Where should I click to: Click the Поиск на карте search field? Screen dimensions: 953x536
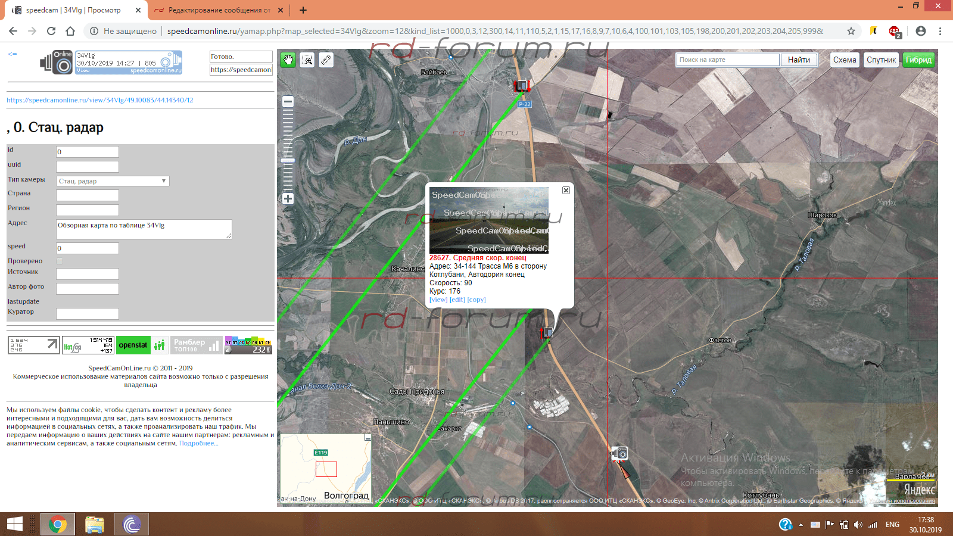[727, 60]
